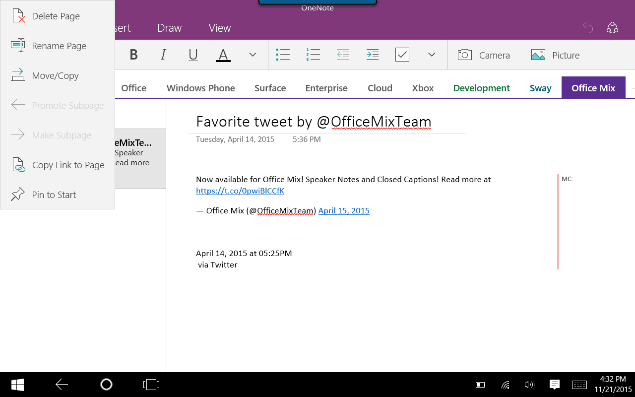The image size is (635, 397).
Task: Undo the last action arrow
Action: pyautogui.click(x=588, y=28)
